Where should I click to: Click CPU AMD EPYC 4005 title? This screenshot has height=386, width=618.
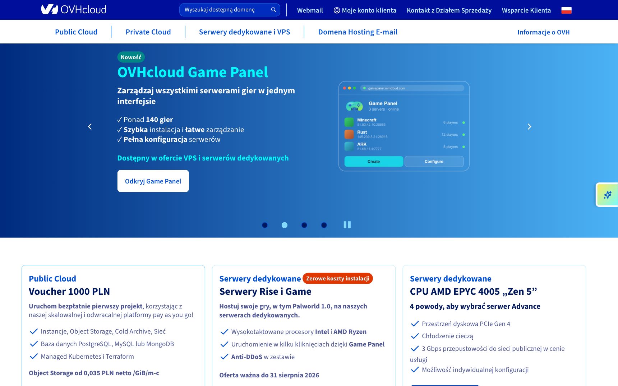(x=473, y=292)
